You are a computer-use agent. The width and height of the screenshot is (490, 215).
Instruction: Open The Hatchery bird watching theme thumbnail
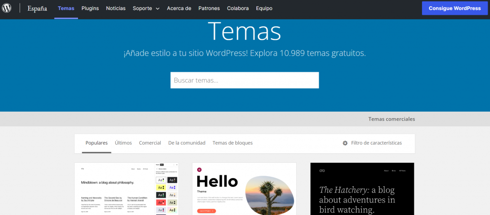(x=362, y=189)
